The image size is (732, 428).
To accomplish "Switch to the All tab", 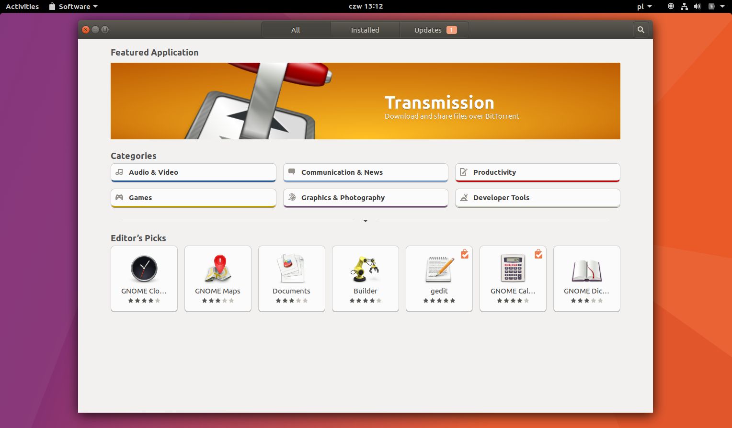I will [296, 30].
